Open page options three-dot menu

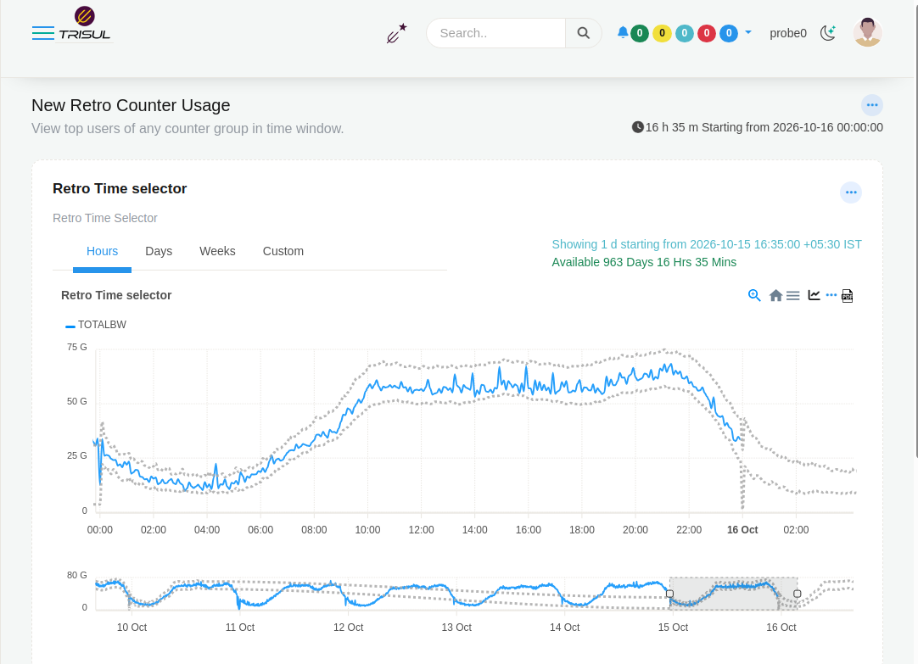872,105
